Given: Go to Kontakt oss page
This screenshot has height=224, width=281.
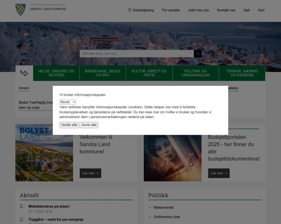Looking at the screenshot, I should pyautogui.click(x=226, y=10).
